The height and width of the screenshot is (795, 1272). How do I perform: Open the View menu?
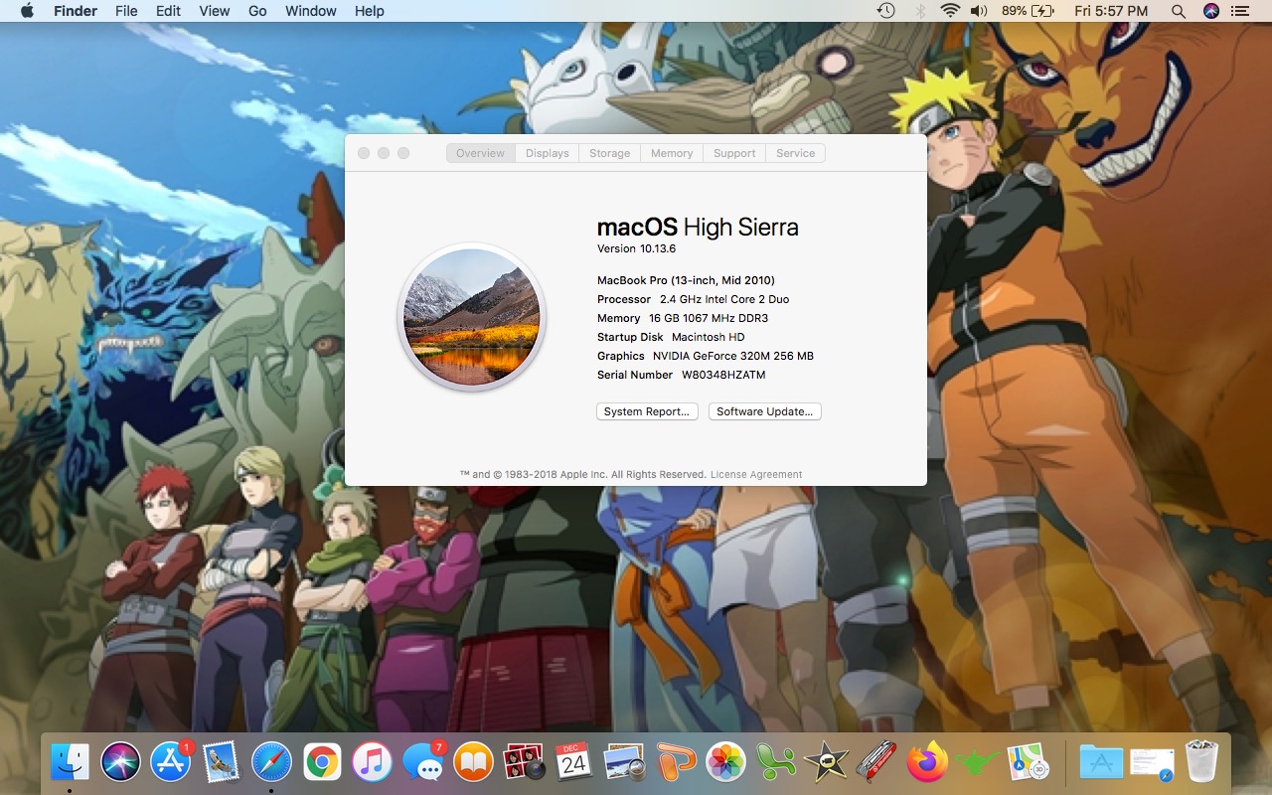tap(214, 11)
